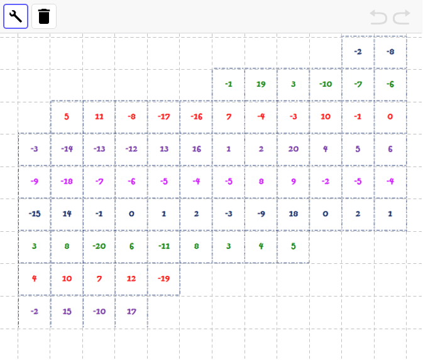Select the green -10 tile
This screenshot has height=360, width=423.
tap(326, 84)
